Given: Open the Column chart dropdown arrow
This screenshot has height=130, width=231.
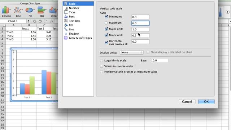Looking at the screenshot, I should (10, 10).
